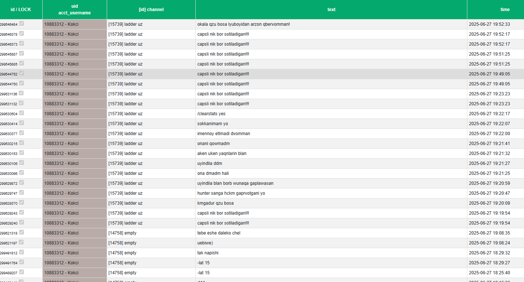Select the 'uebiwe)' message cell

(205, 243)
